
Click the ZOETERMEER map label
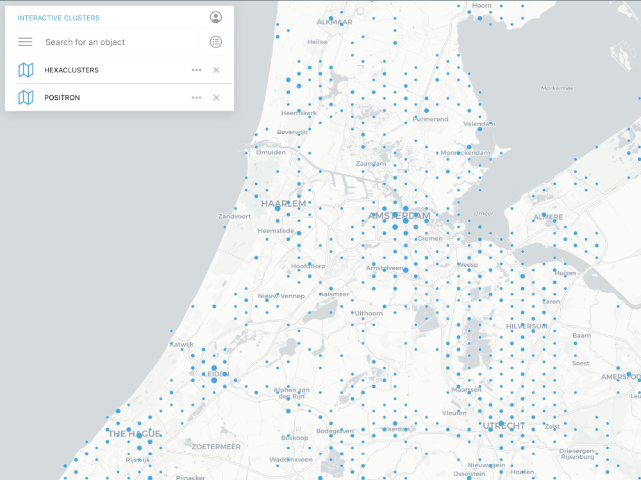(x=216, y=447)
